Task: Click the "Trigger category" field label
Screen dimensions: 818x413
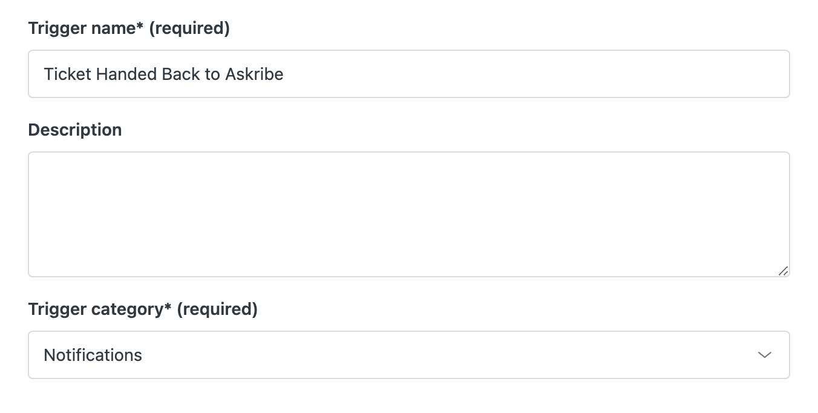Action: [95, 309]
